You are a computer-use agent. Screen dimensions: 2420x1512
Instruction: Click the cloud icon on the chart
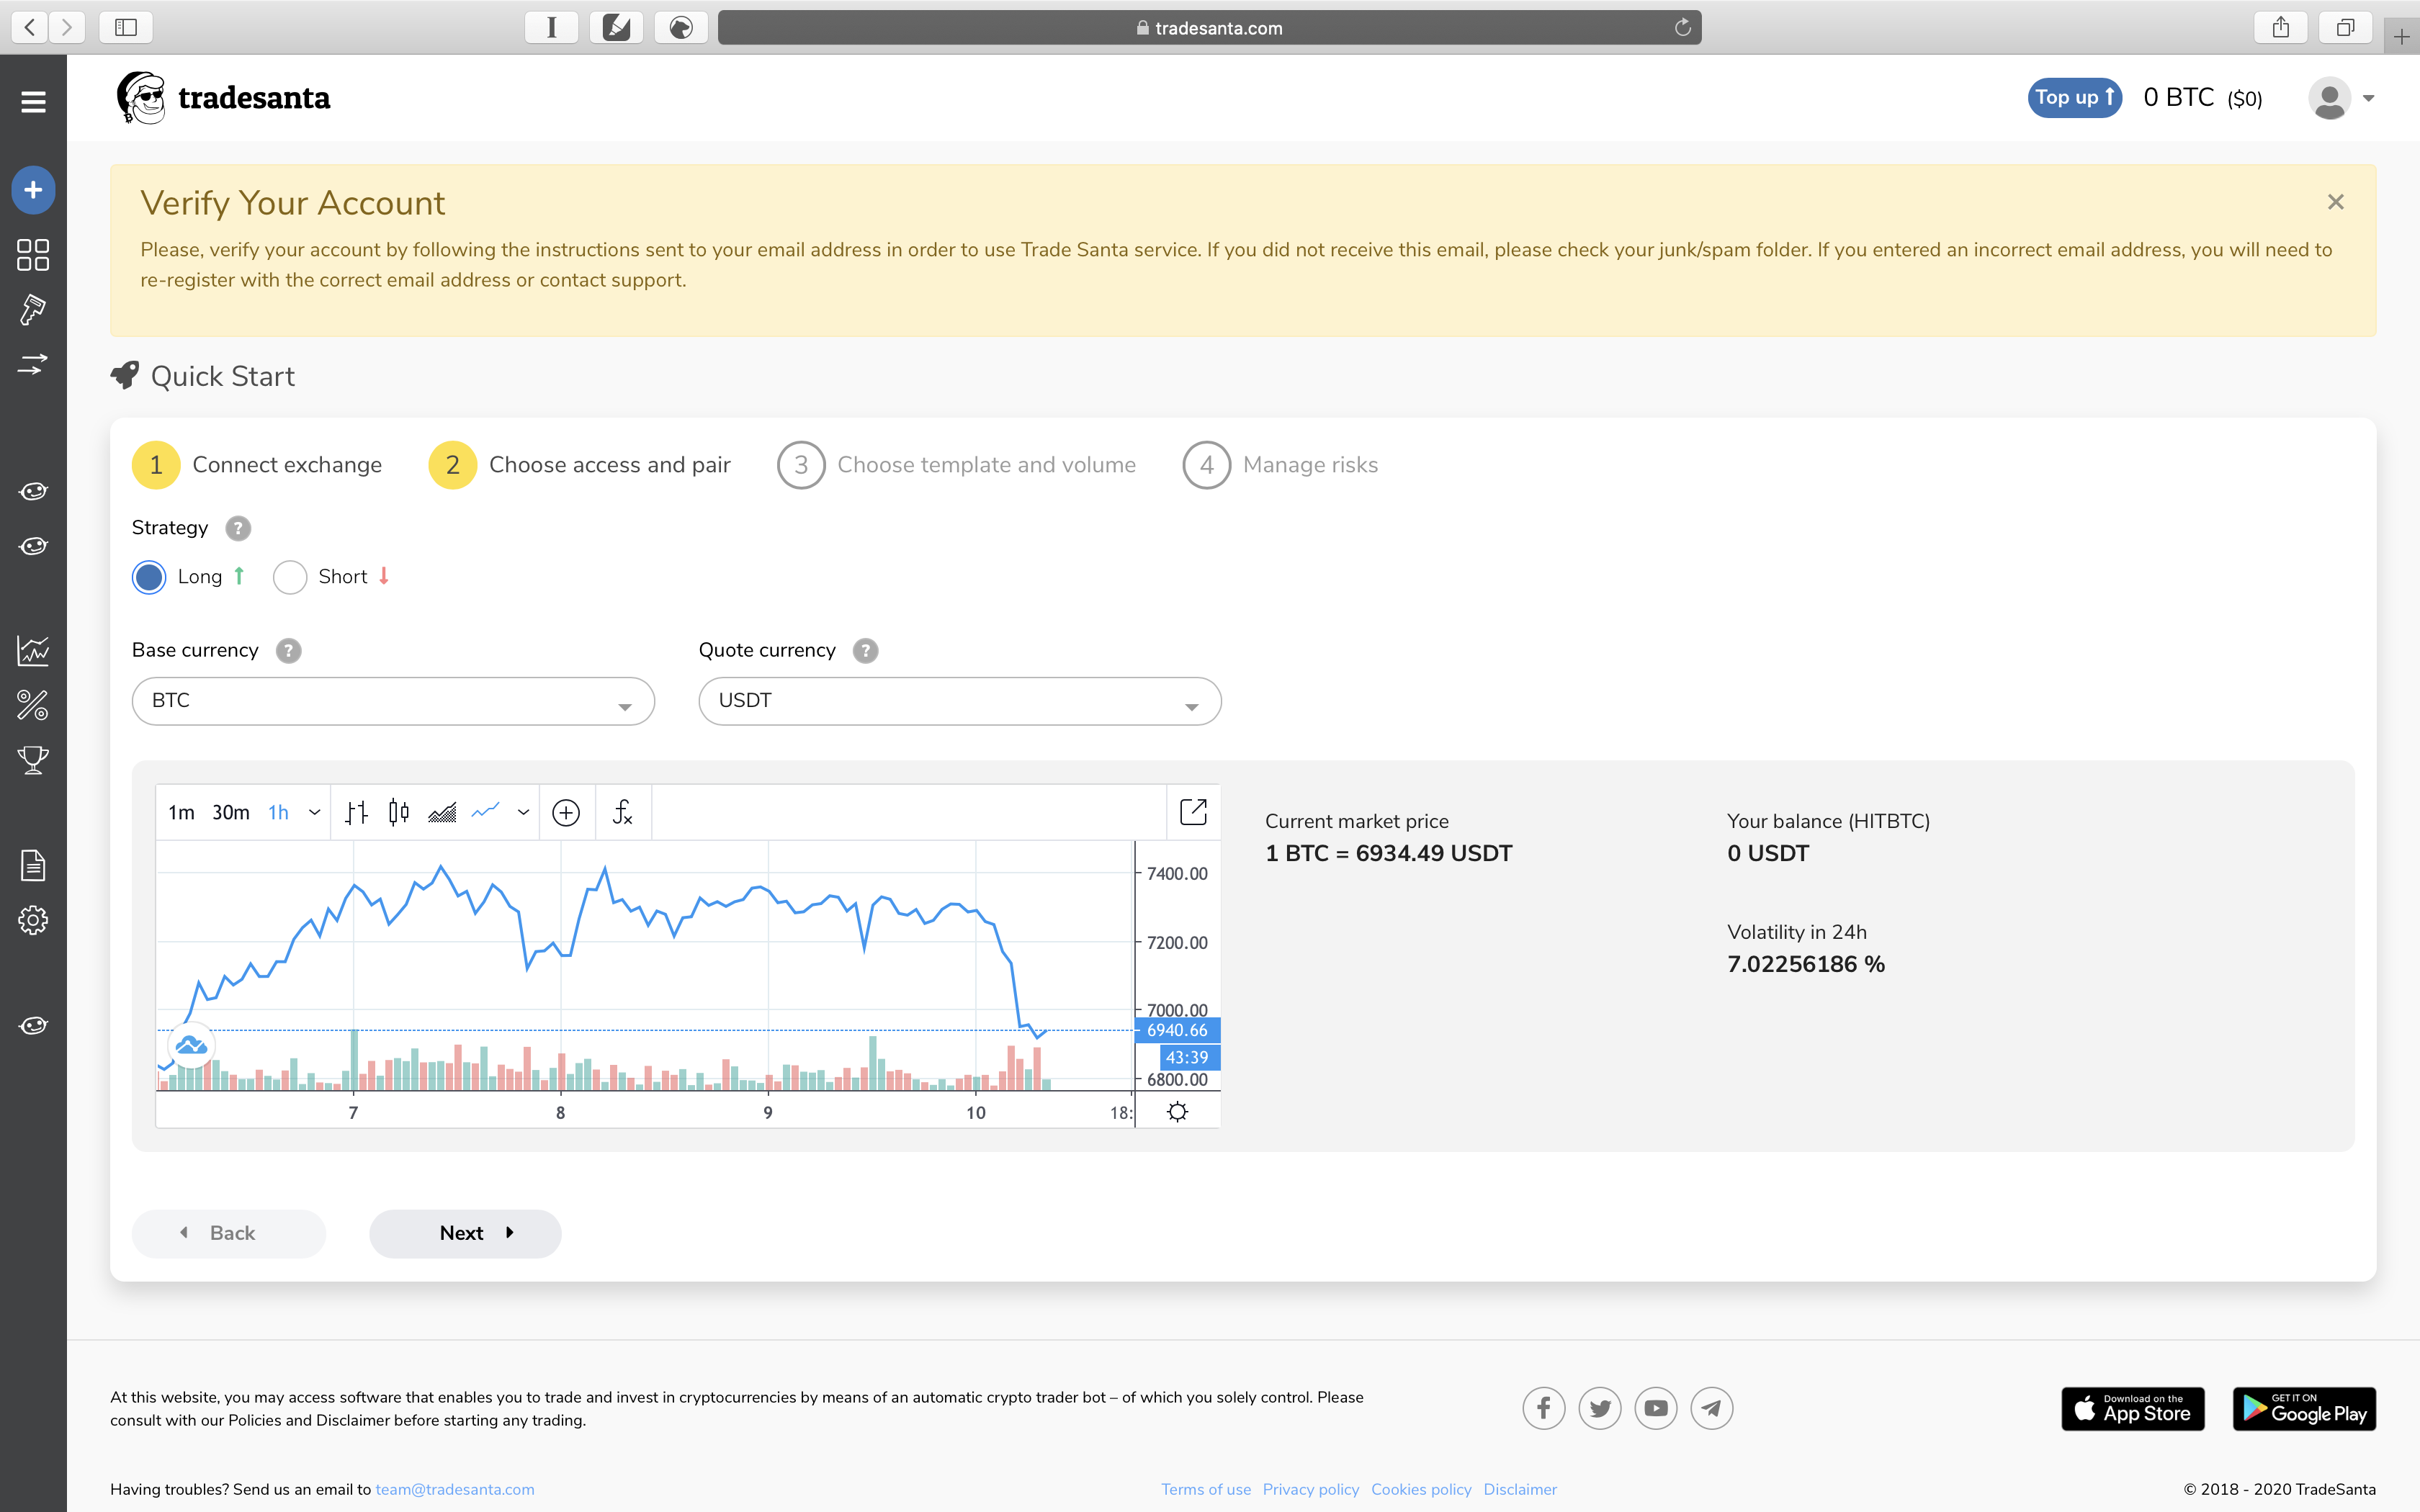tap(191, 1046)
